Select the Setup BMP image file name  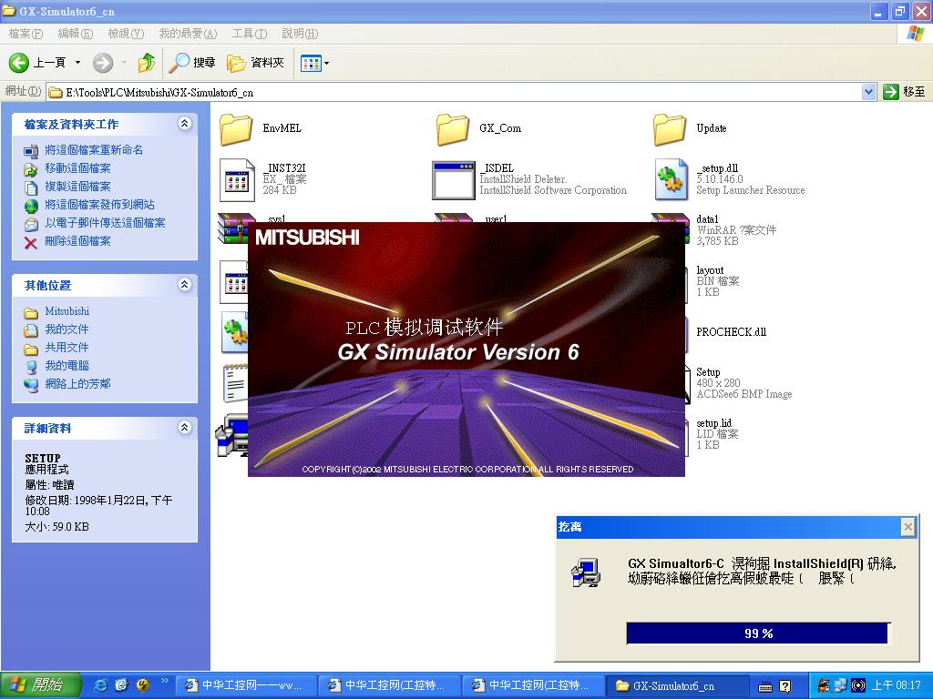coord(708,372)
